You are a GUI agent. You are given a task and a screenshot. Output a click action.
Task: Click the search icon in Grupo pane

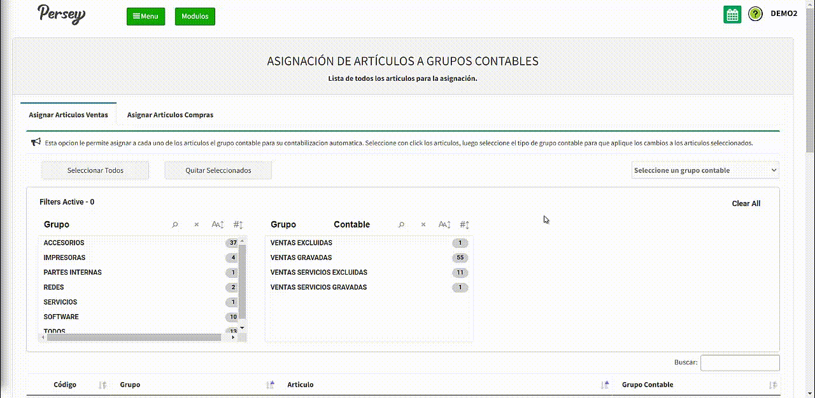click(x=175, y=225)
